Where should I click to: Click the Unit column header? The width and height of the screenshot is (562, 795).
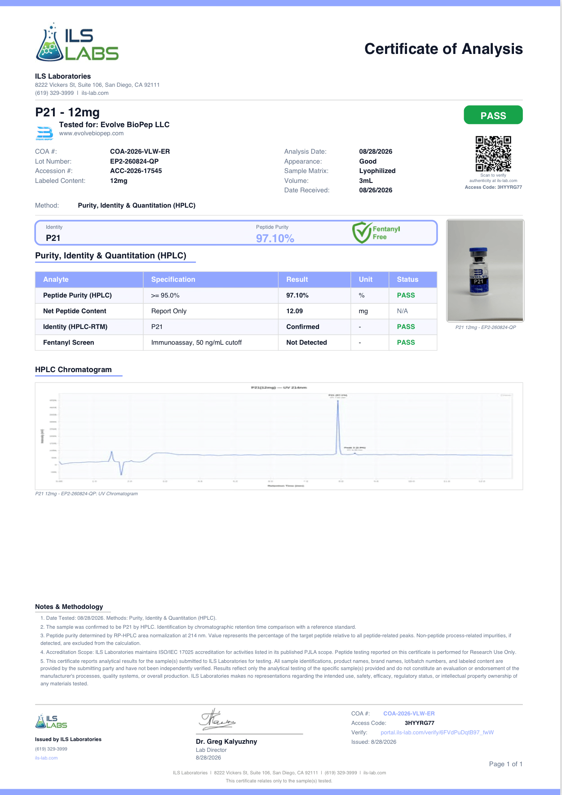pyautogui.click(x=370, y=280)
